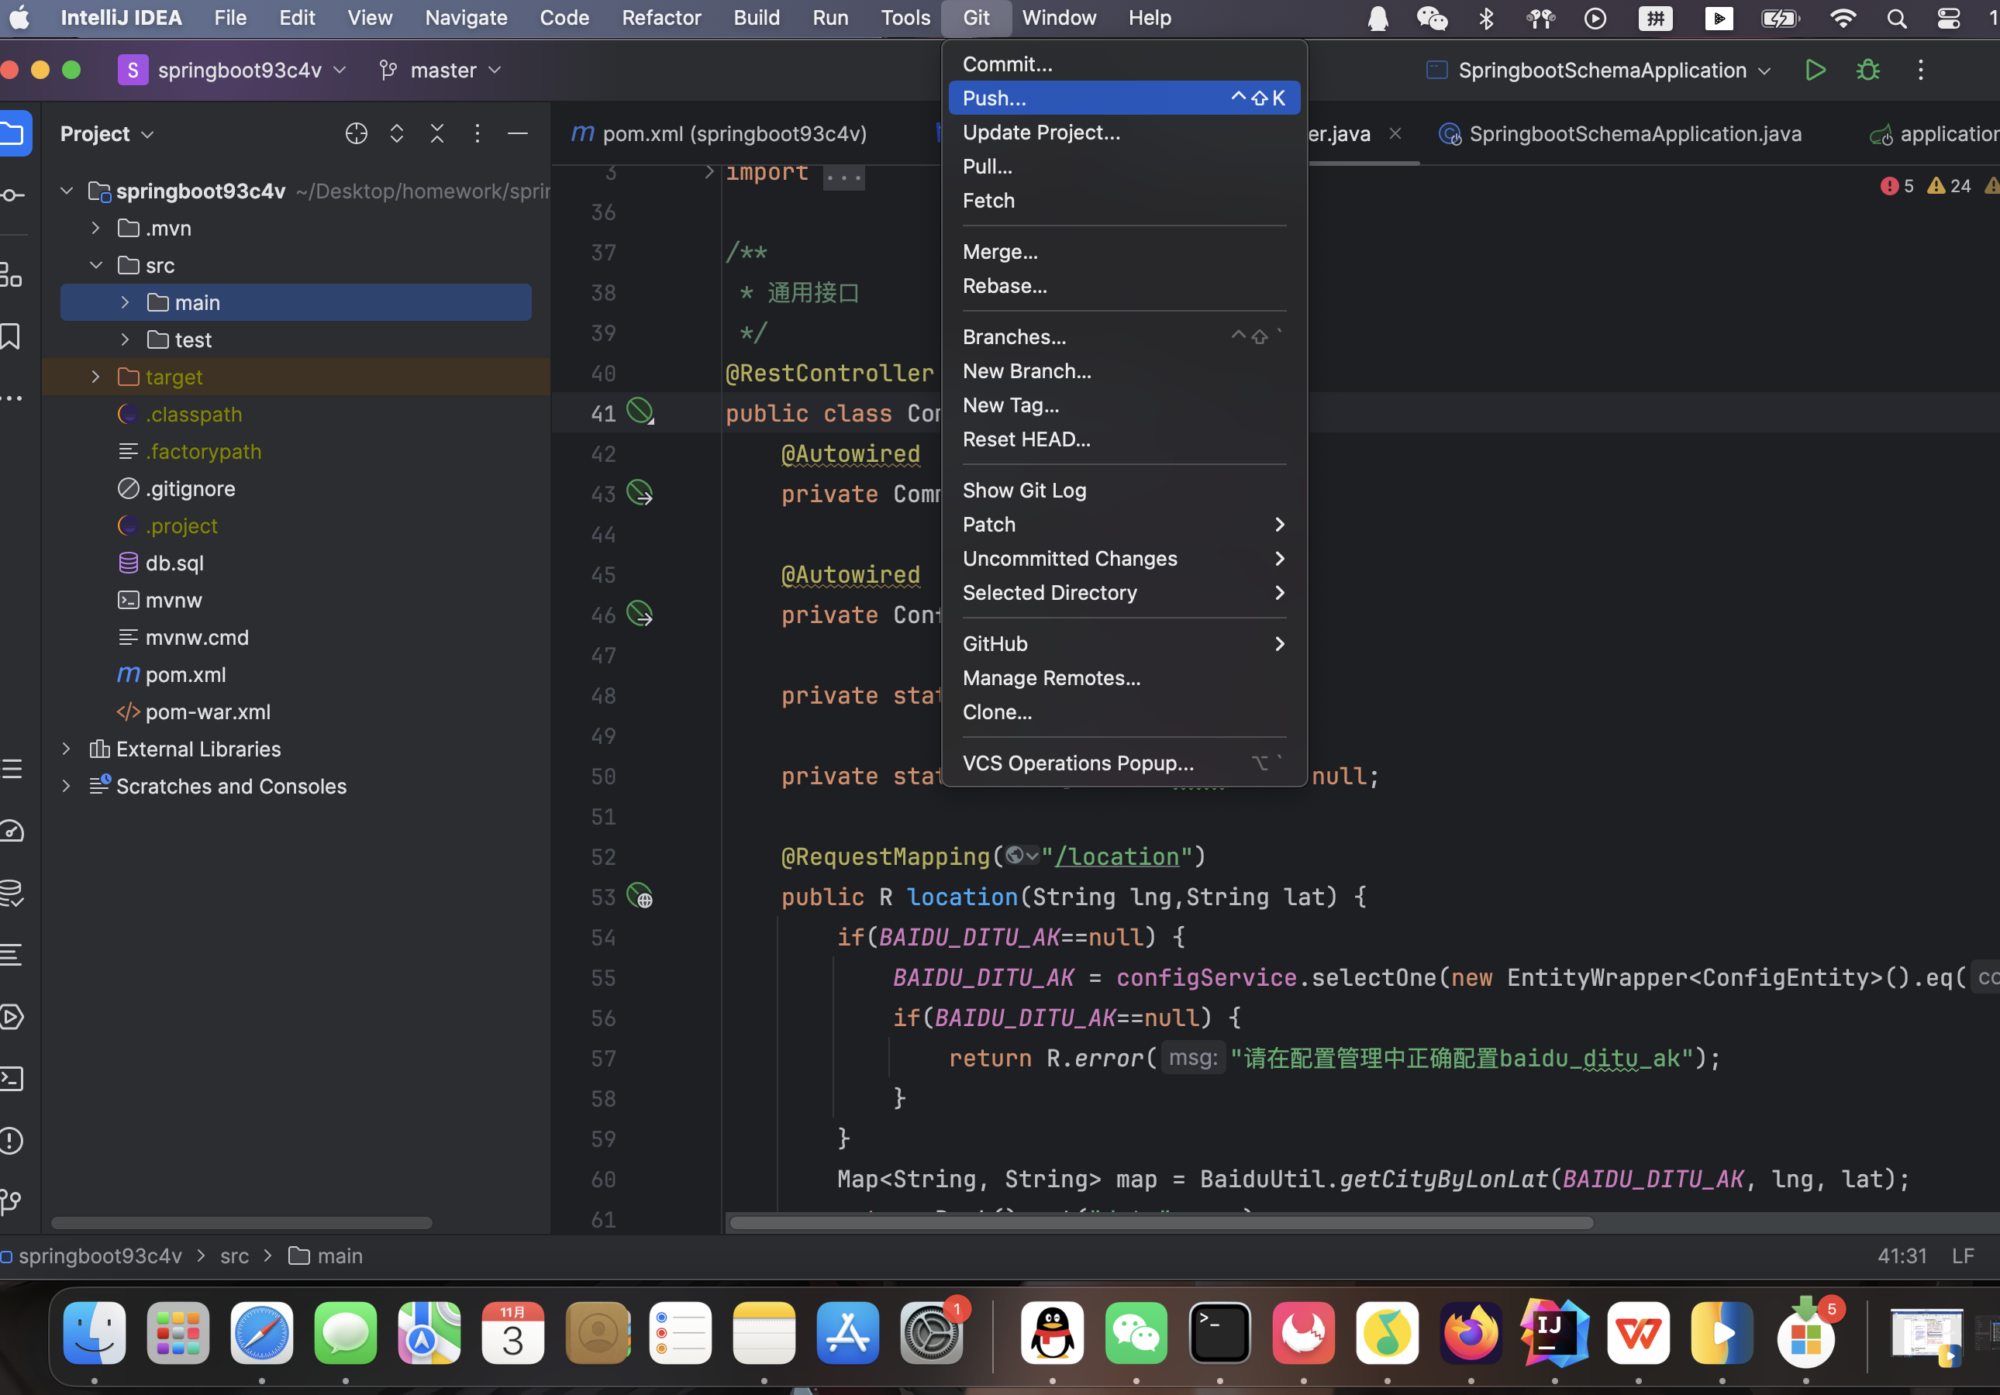This screenshot has width=2000, height=1395.
Task: Click Manage Remotes... menu entry
Action: coord(1050,677)
